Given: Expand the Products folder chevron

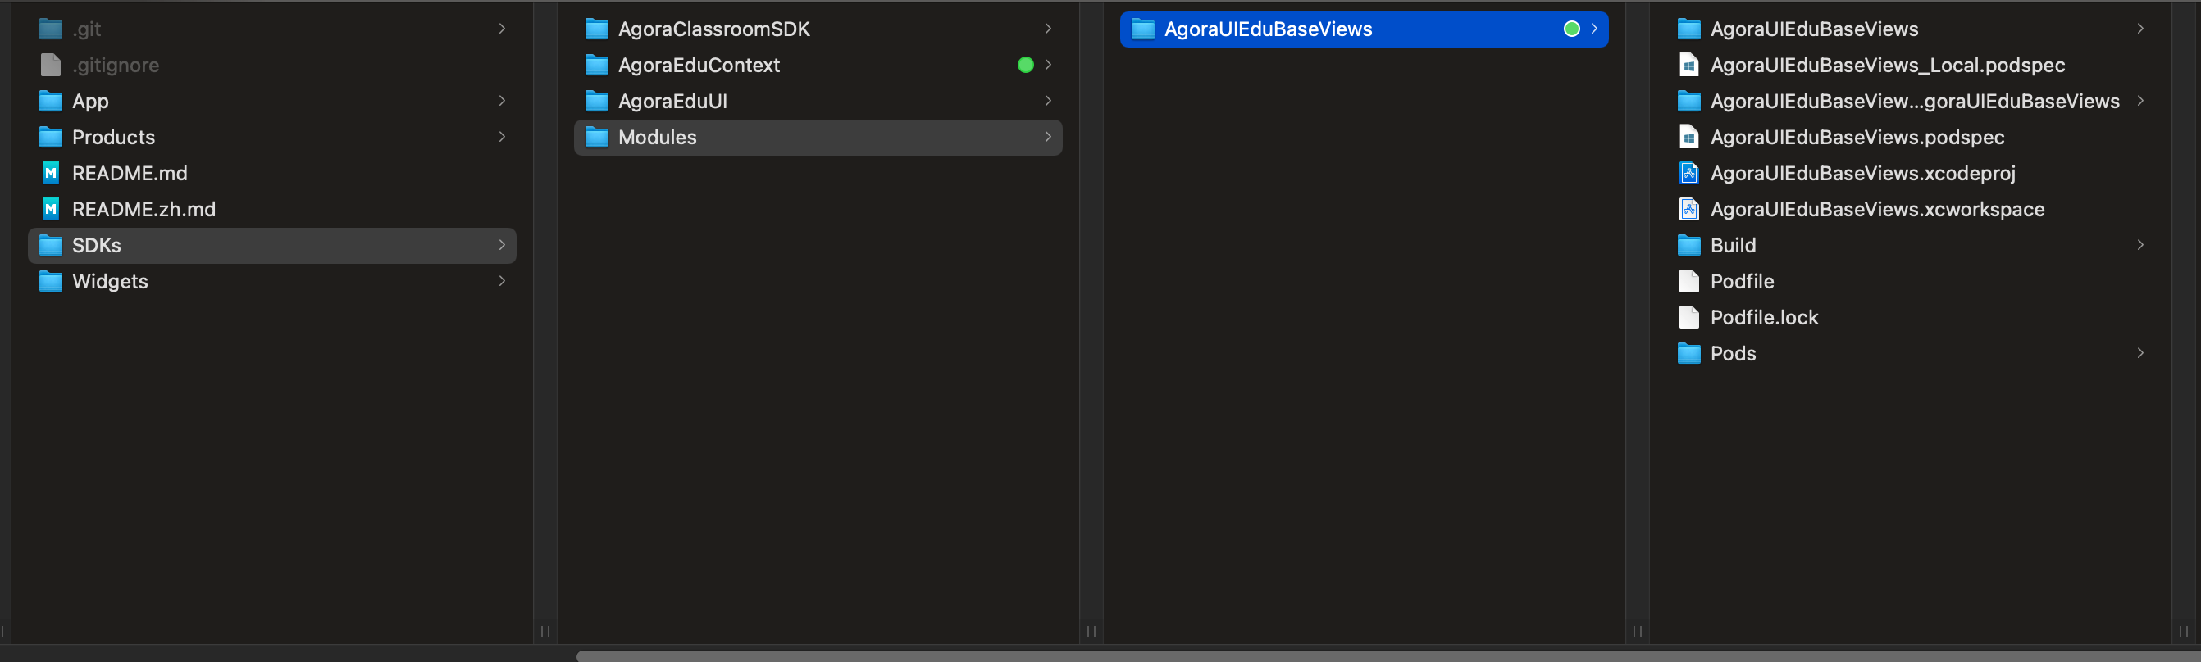Looking at the screenshot, I should [502, 137].
